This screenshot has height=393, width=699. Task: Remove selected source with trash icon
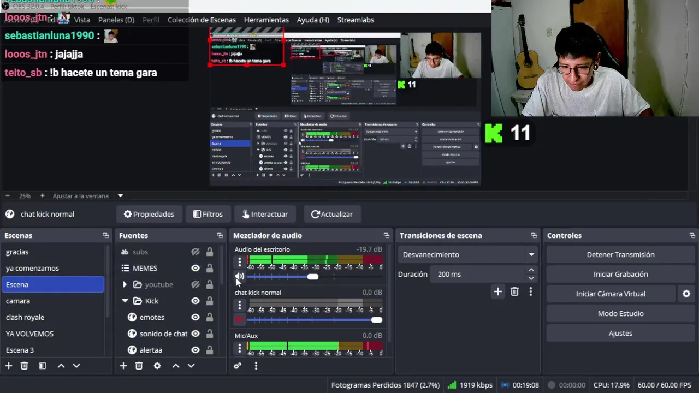pos(139,366)
